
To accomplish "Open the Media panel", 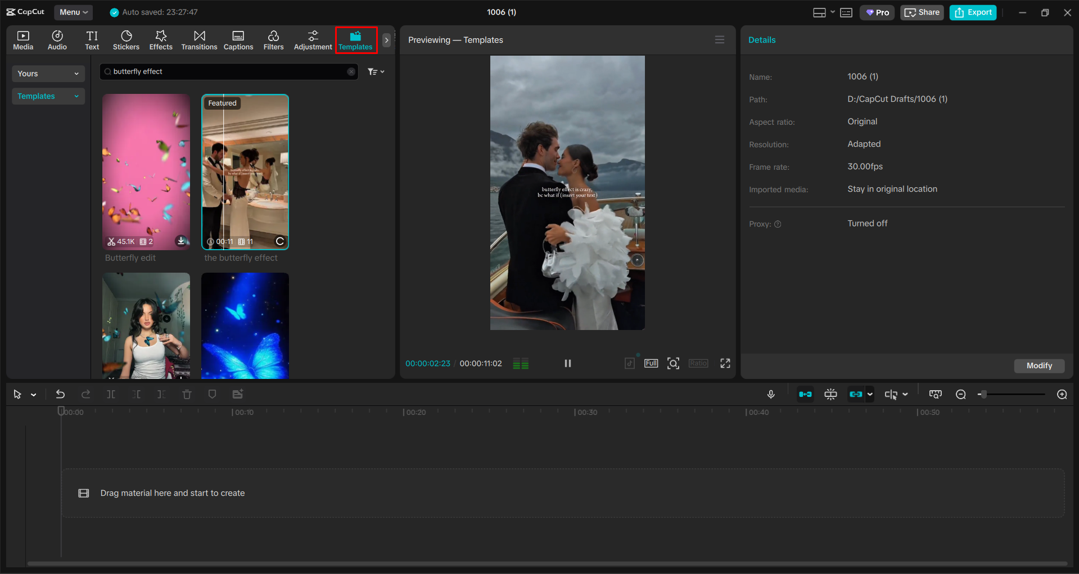I will click(x=22, y=39).
